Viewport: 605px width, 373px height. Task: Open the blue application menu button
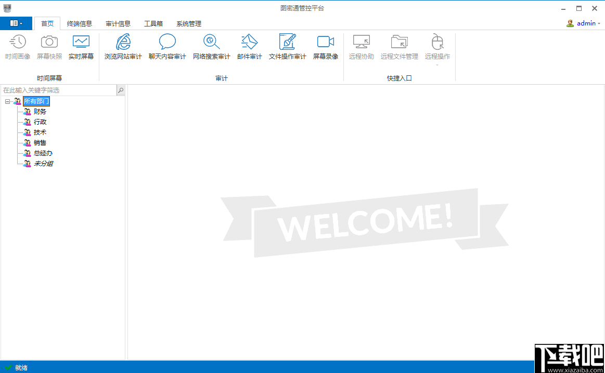(16, 23)
